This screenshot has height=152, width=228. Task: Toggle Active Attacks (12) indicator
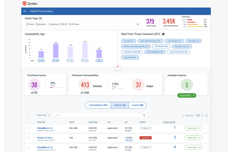coord(174,41)
